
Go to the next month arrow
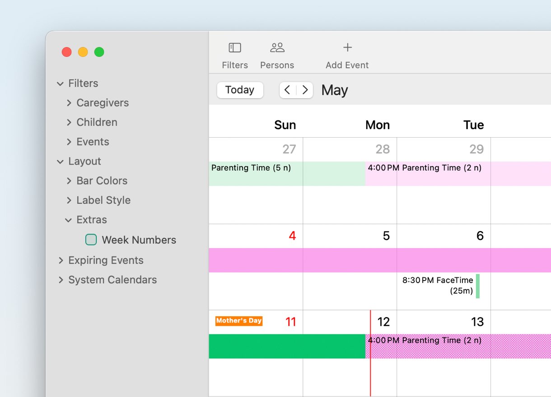305,90
